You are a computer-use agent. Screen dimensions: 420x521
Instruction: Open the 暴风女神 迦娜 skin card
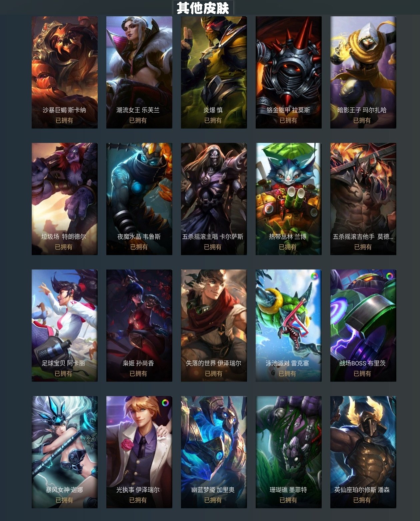coord(65,452)
